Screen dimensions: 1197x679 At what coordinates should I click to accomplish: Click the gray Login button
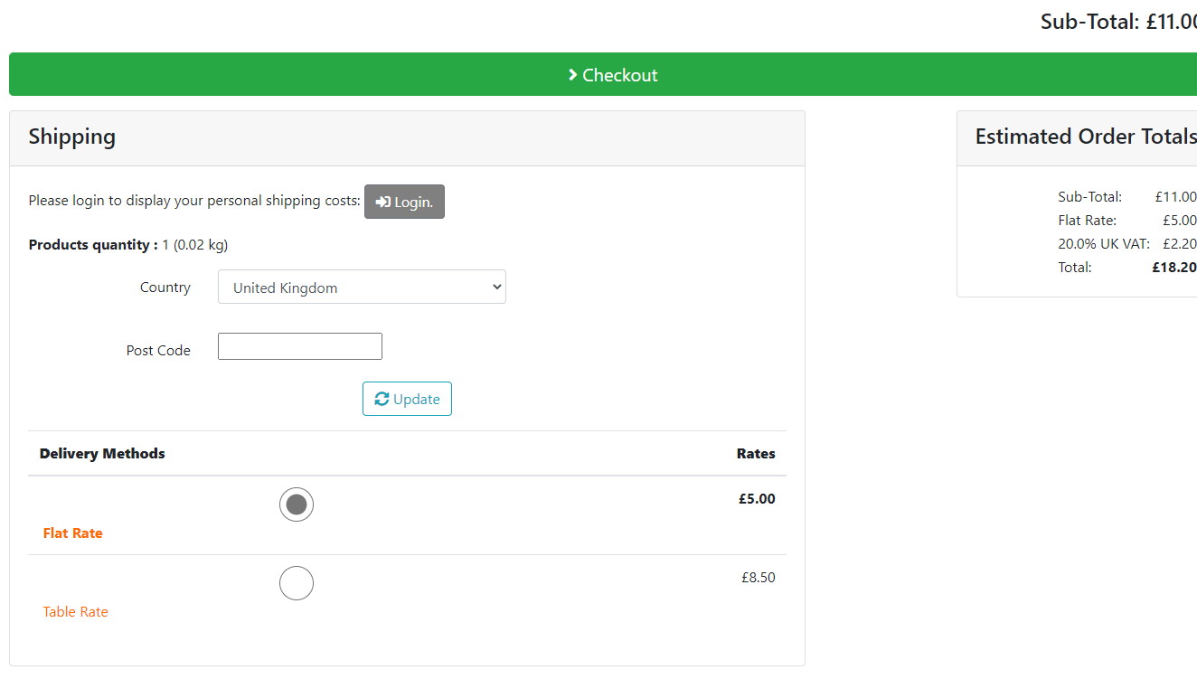coord(404,202)
